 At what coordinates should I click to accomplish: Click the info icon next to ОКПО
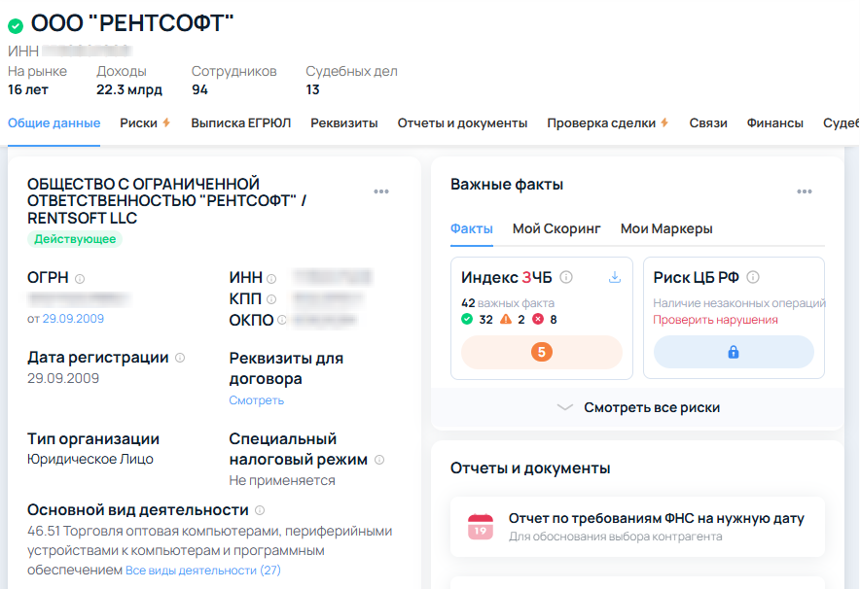click(x=282, y=320)
